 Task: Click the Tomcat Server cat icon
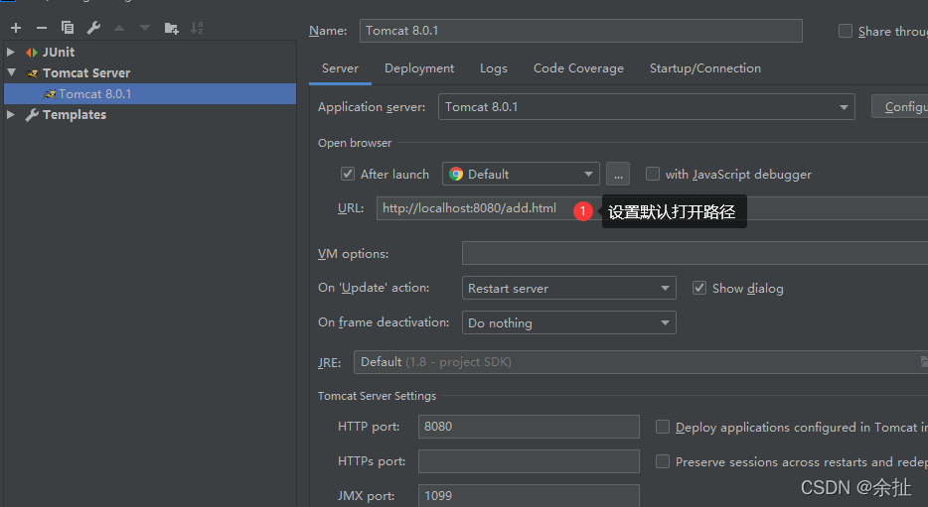[33, 73]
